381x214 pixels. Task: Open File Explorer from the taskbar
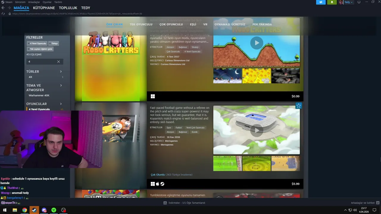click(15, 210)
